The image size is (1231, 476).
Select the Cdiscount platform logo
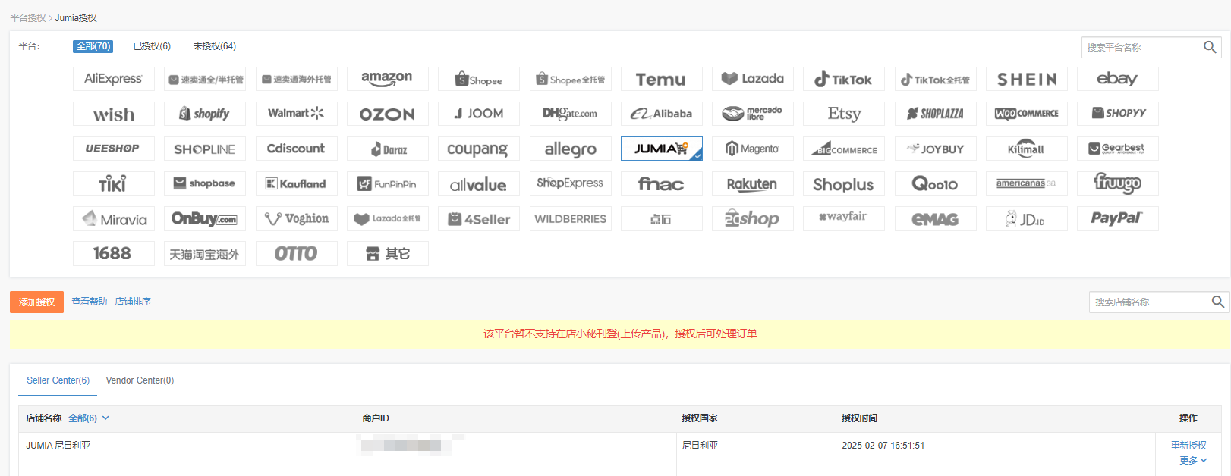point(297,149)
